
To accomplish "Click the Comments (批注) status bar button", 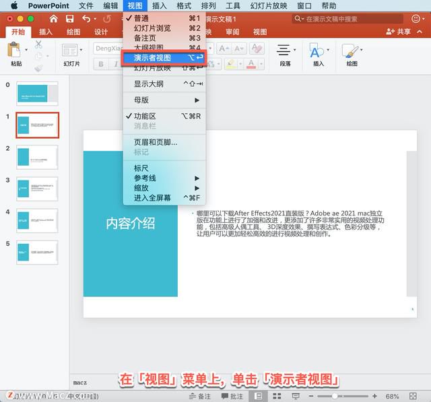I will [x=232, y=396].
